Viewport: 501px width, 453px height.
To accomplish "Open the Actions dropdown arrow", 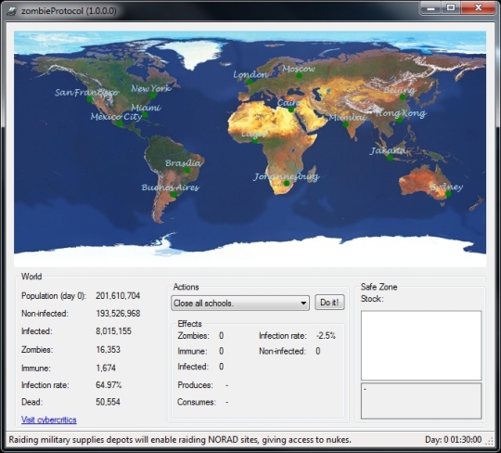I will (303, 303).
